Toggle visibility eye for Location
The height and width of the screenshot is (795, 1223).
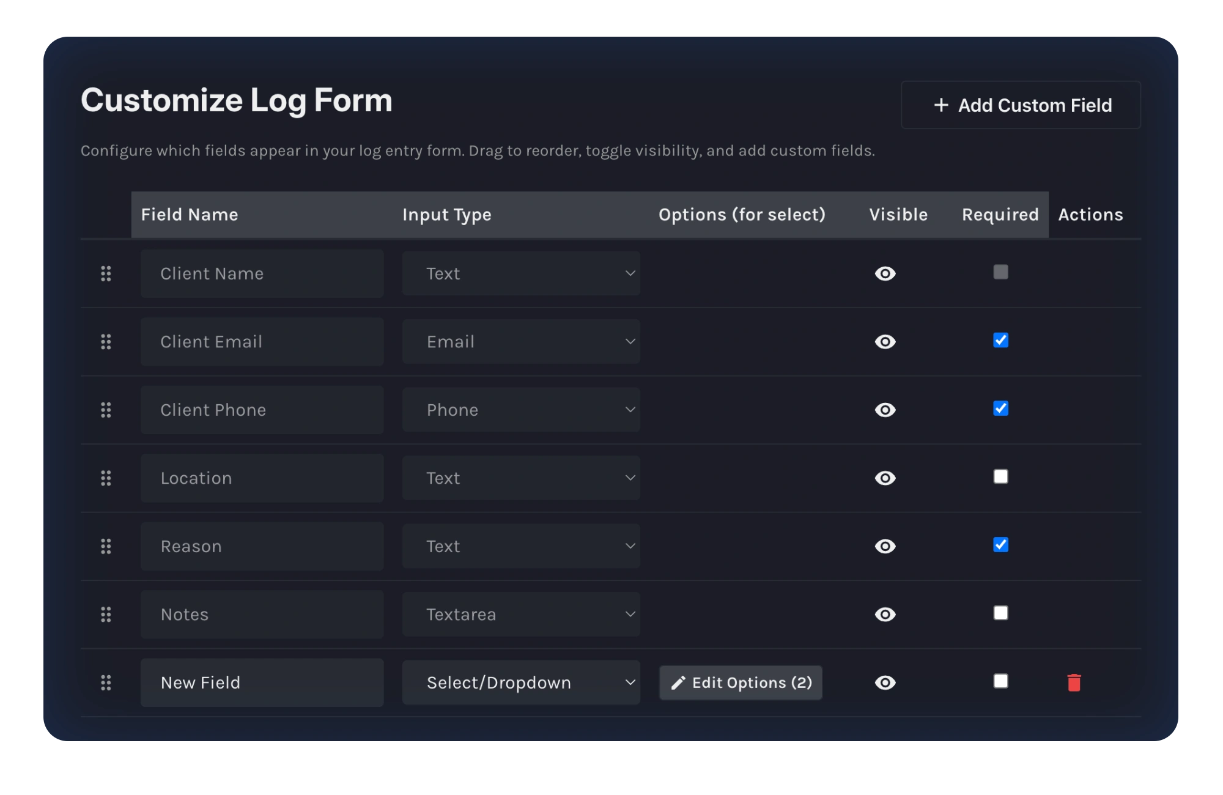click(x=885, y=478)
